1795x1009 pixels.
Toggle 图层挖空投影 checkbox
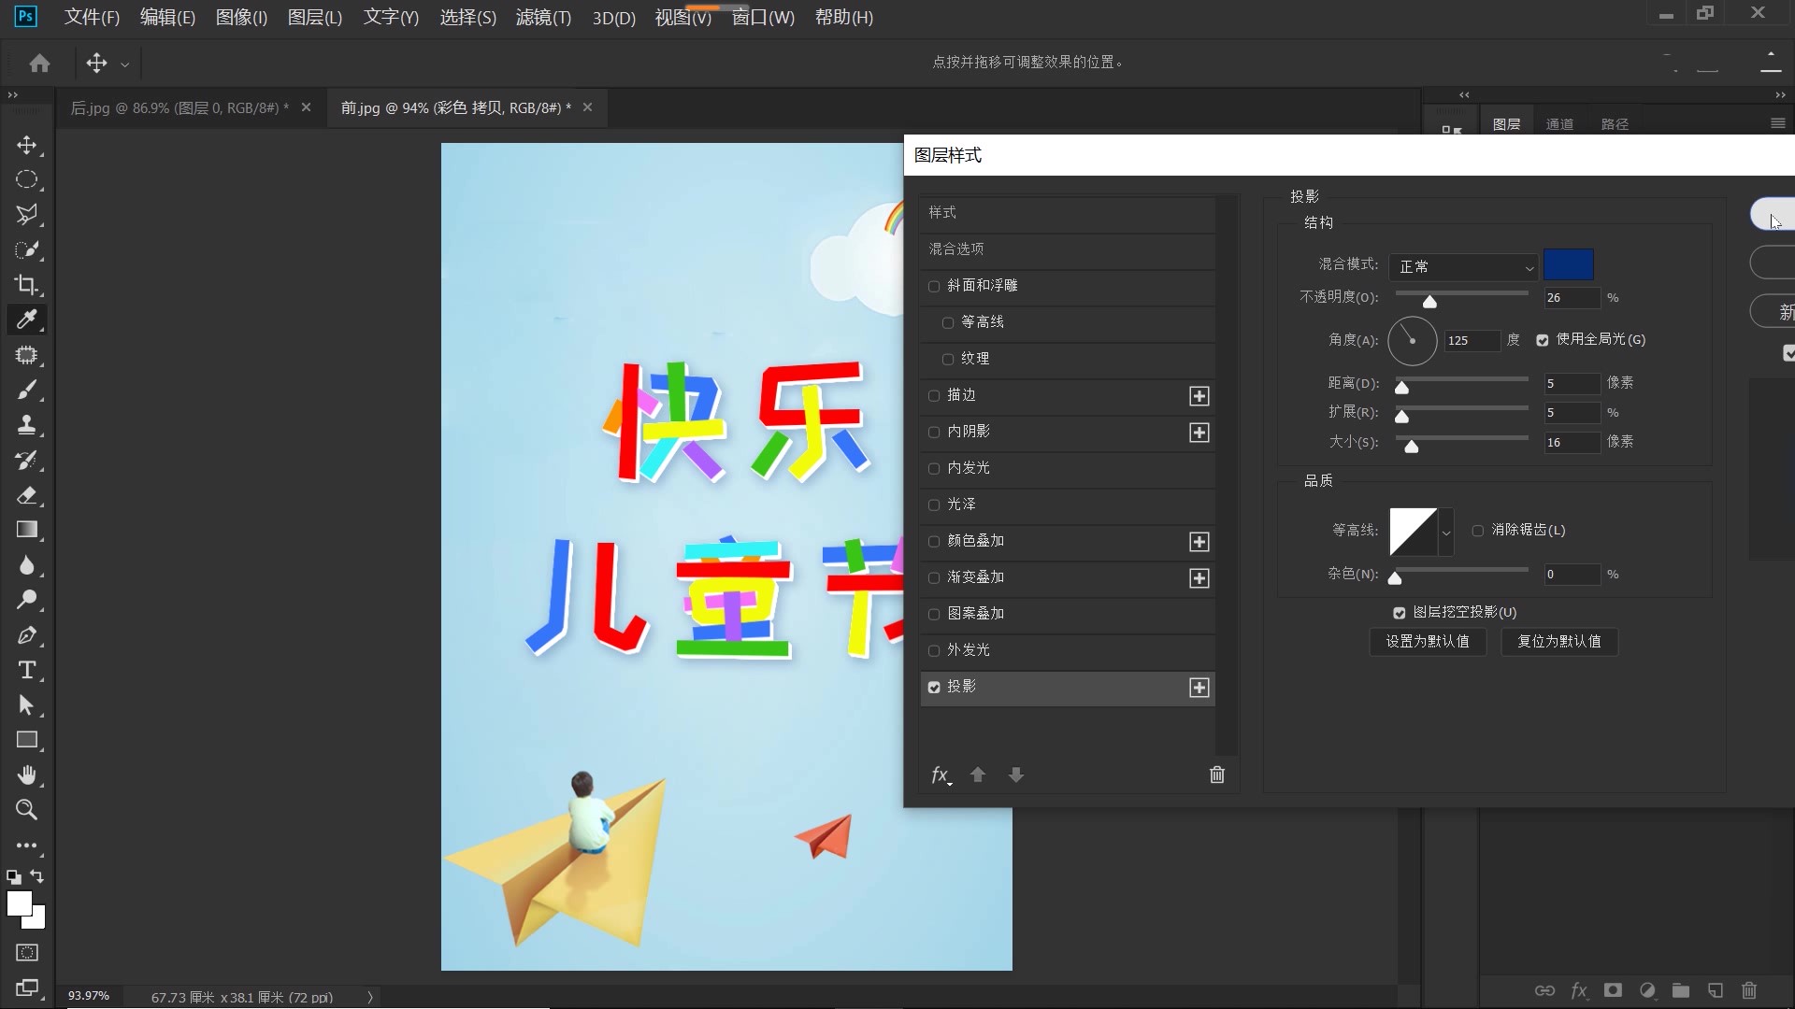point(1400,613)
